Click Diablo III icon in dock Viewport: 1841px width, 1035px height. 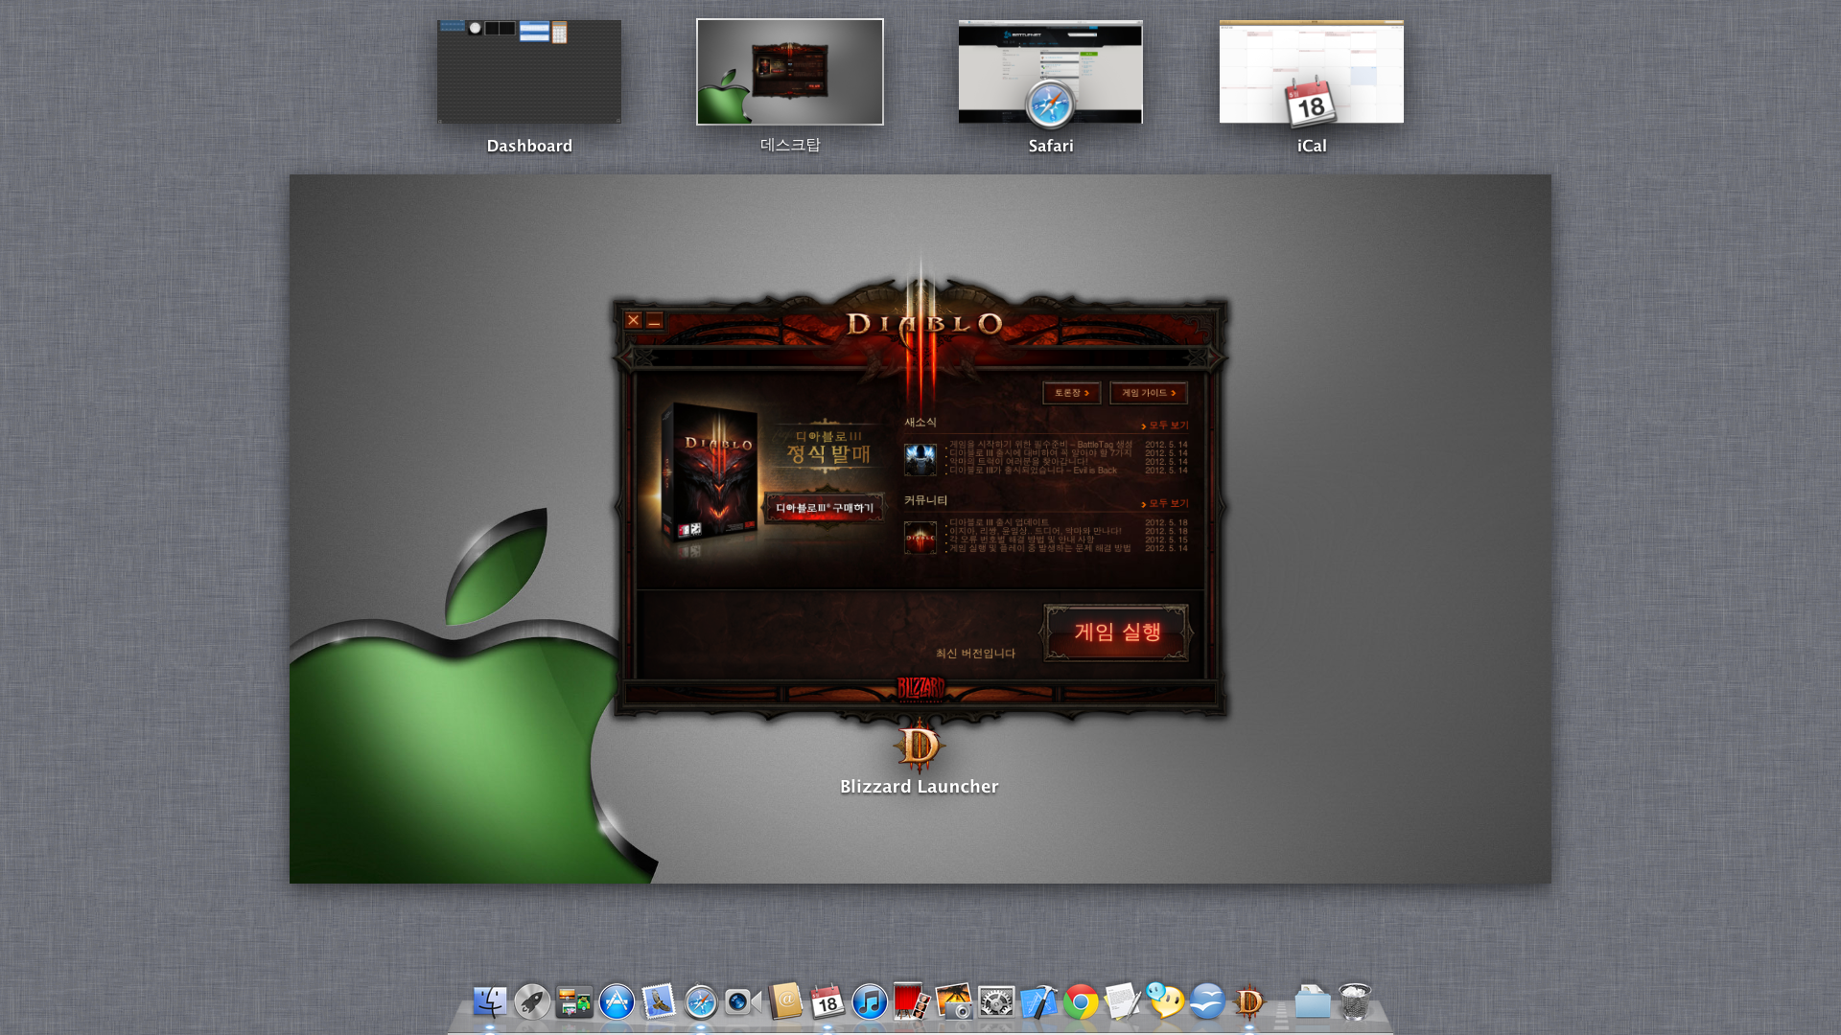1249,1002
